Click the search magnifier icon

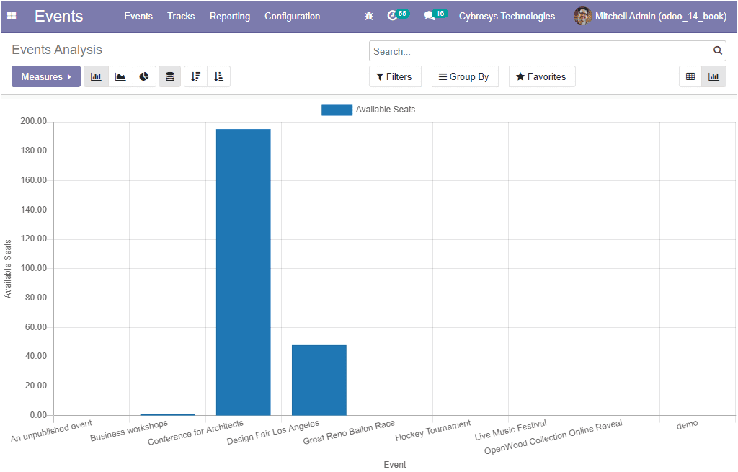click(x=717, y=50)
